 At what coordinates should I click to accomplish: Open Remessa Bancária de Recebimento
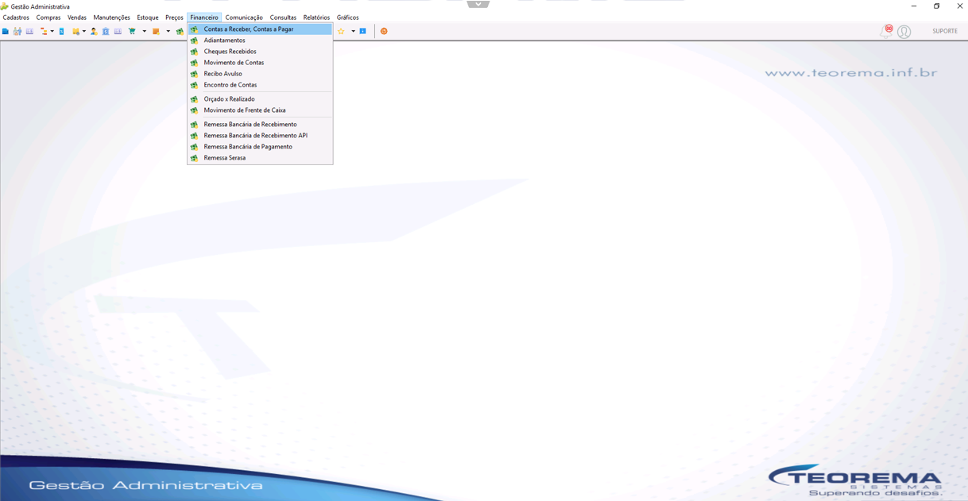pyautogui.click(x=260, y=125)
